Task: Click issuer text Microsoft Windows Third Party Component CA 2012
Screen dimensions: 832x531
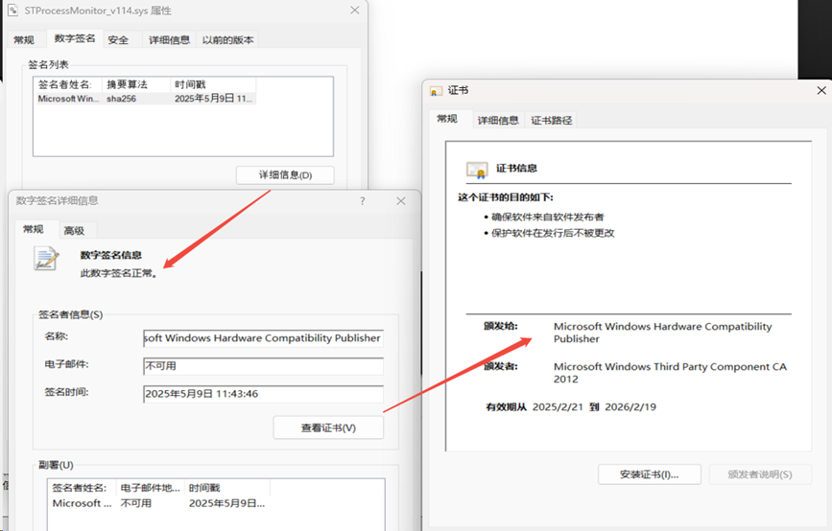Action: click(x=670, y=373)
